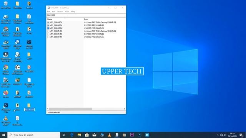Click the scroll-right arrow of results list

coord(125,109)
